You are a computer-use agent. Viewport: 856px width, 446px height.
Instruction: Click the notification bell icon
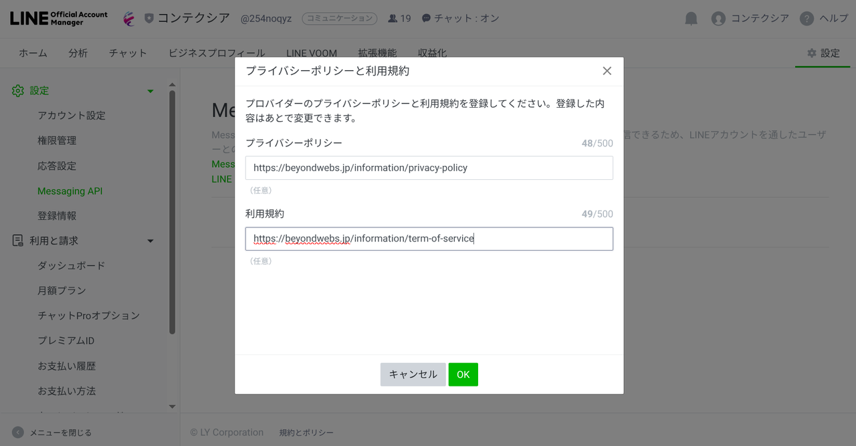(691, 19)
